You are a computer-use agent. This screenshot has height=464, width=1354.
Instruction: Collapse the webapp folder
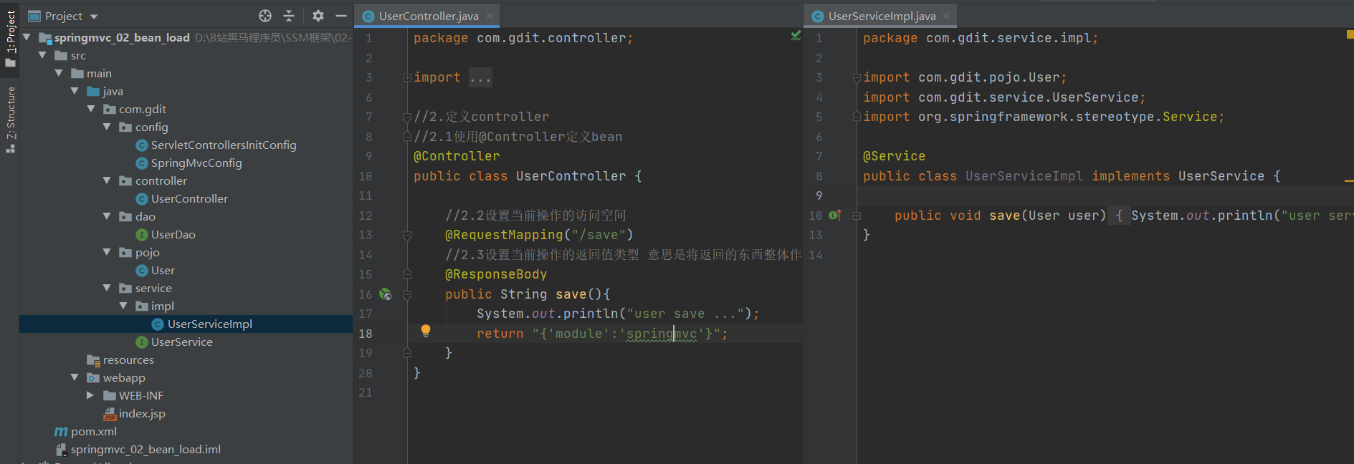[75, 377]
